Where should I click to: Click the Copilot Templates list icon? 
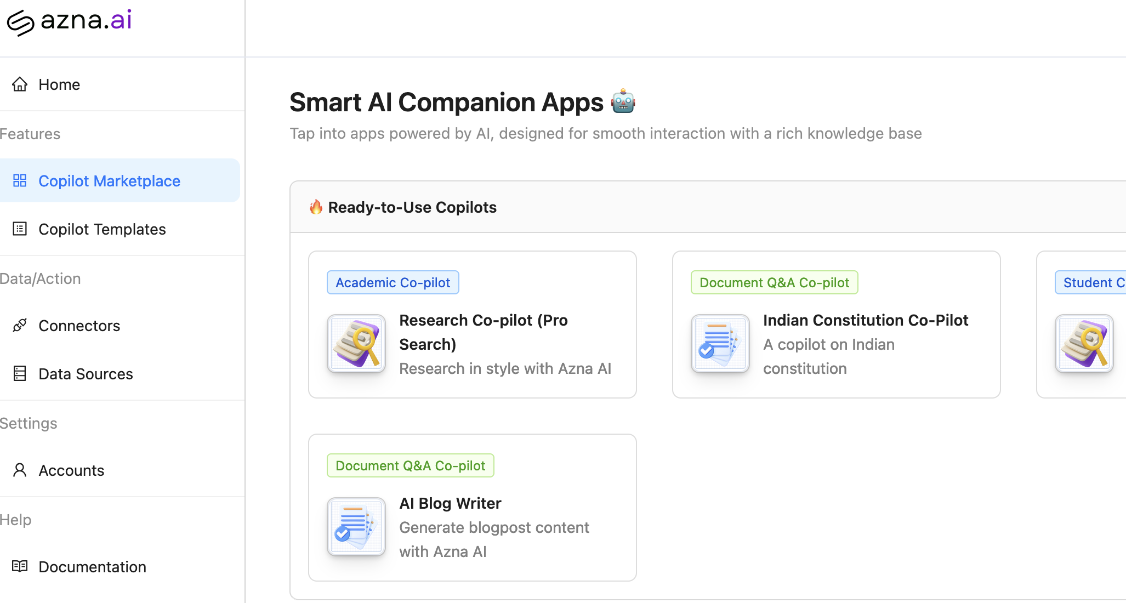coord(20,229)
